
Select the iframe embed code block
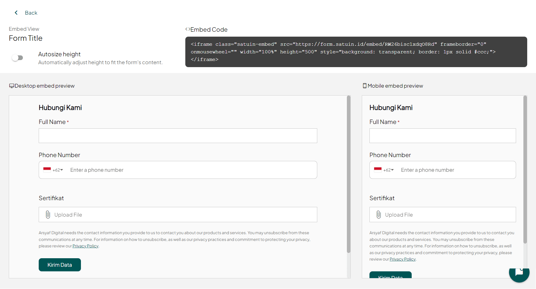click(356, 52)
